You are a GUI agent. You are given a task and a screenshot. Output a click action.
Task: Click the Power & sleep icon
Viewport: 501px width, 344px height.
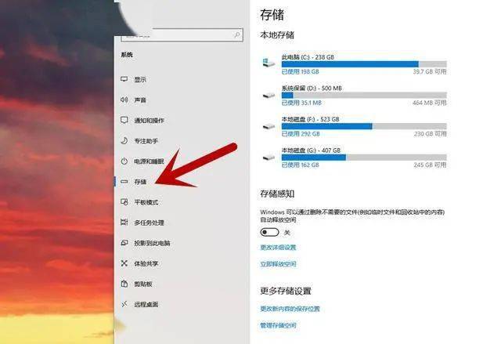[x=124, y=161]
